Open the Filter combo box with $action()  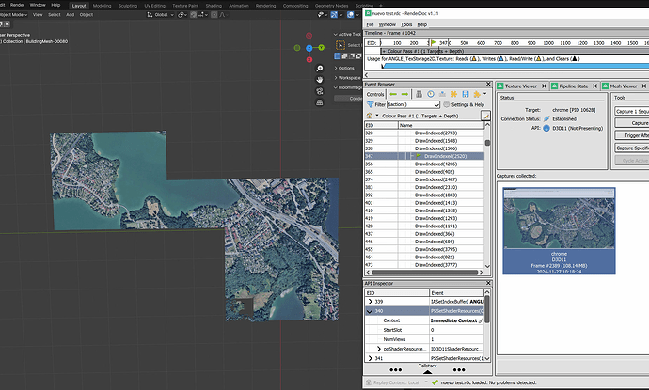click(413, 104)
